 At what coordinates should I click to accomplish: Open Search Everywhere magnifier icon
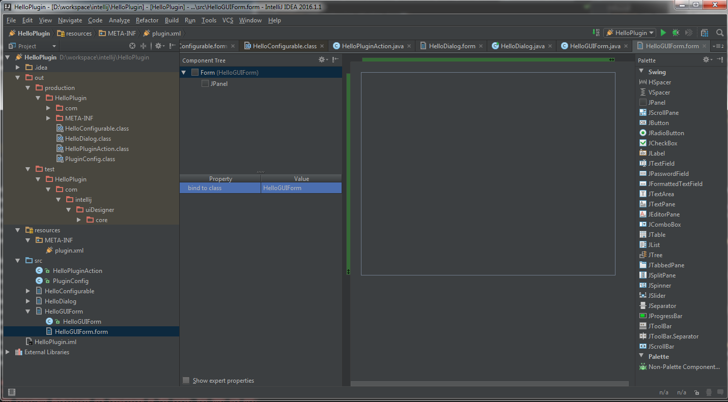click(x=720, y=33)
